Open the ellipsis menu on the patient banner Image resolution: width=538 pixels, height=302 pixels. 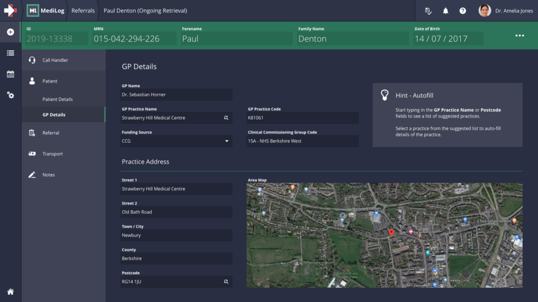520,35
